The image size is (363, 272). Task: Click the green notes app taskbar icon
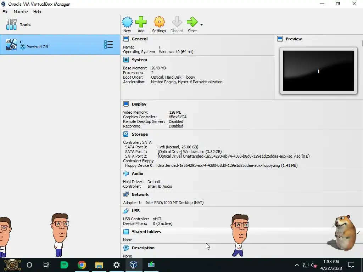64,265
